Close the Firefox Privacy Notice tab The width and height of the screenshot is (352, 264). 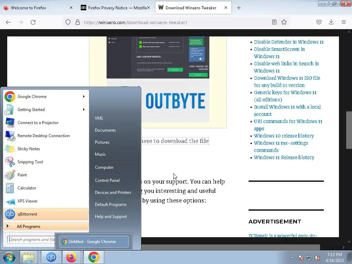pyautogui.click(x=148, y=8)
